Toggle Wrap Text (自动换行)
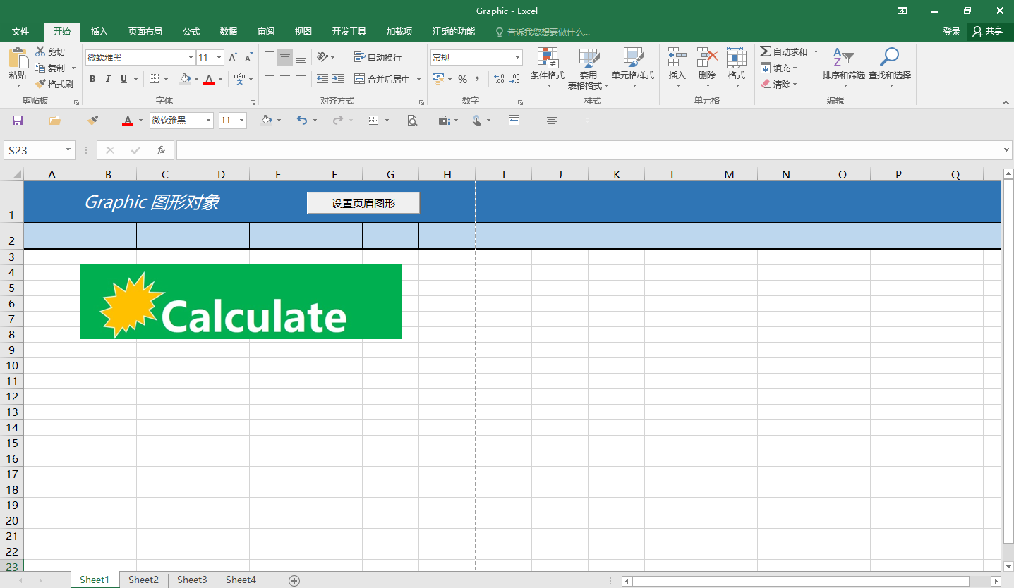 (x=378, y=57)
